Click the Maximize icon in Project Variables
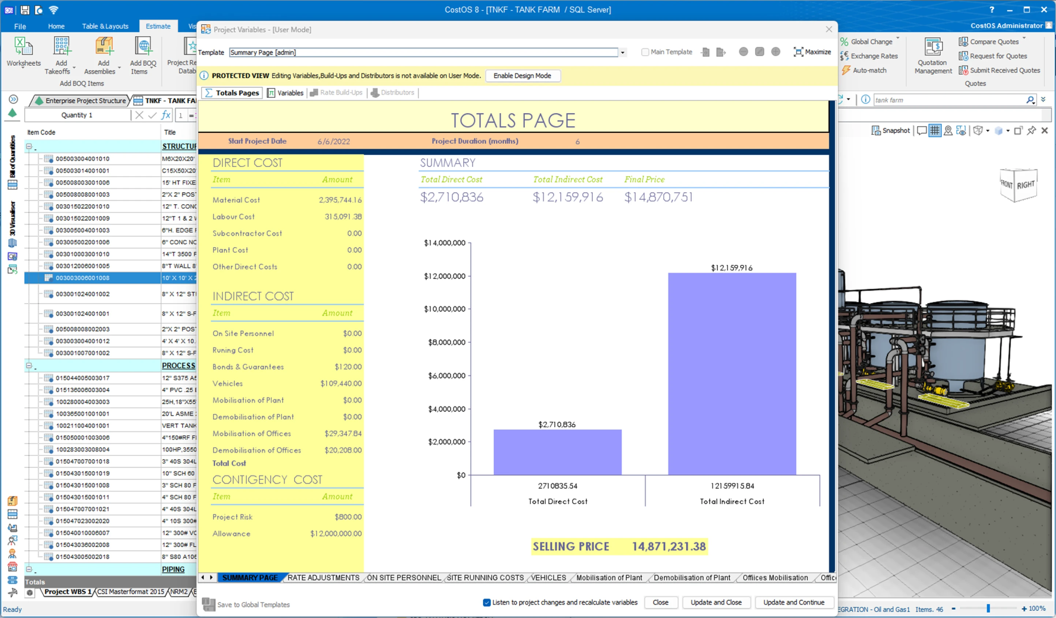 click(x=798, y=52)
